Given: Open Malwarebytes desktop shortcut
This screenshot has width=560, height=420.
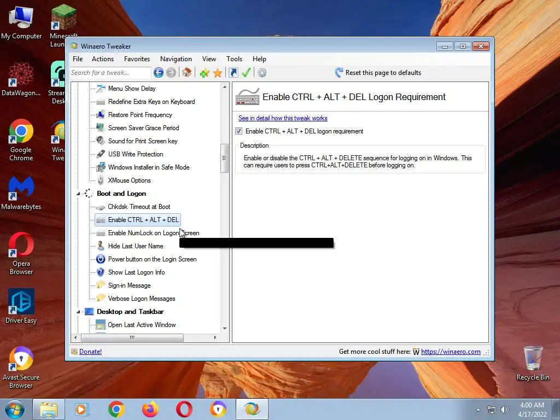Looking at the screenshot, I should point(21,193).
